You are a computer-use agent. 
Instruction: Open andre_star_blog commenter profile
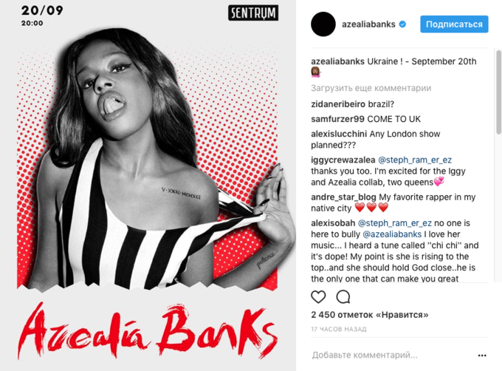pos(343,197)
